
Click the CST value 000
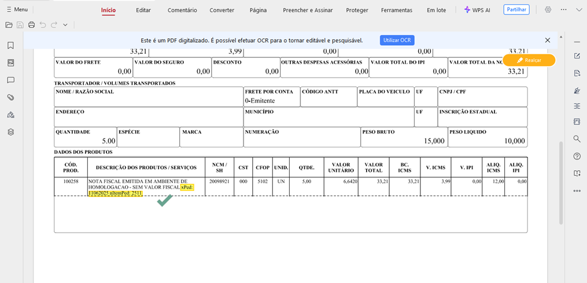pos(243,181)
